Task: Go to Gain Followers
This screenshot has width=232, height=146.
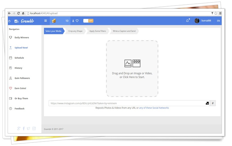Action: tap(22, 78)
